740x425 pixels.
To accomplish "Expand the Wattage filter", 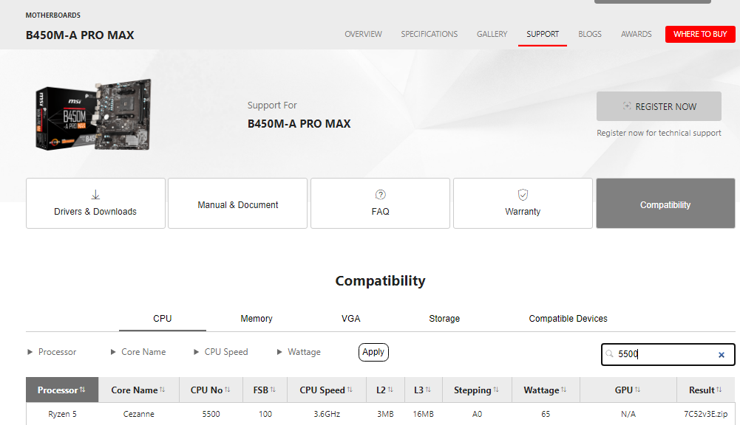I will coord(298,352).
